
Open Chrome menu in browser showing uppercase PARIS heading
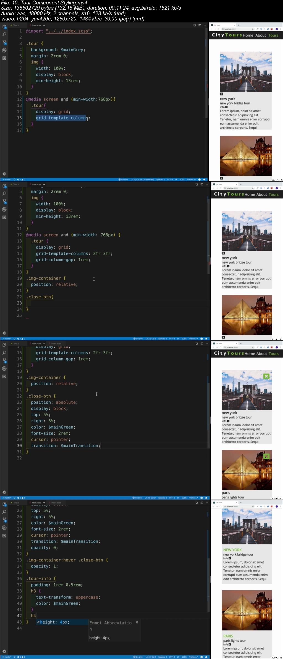click(x=281, y=506)
